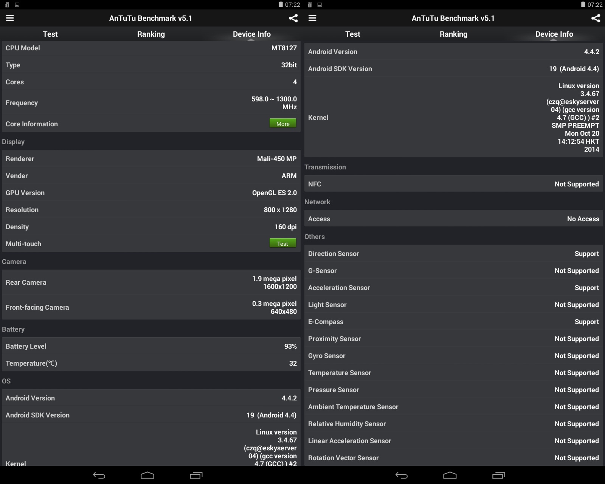Select Vender ARM row
Image resolution: width=605 pixels, height=484 pixels.
[x=151, y=176]
